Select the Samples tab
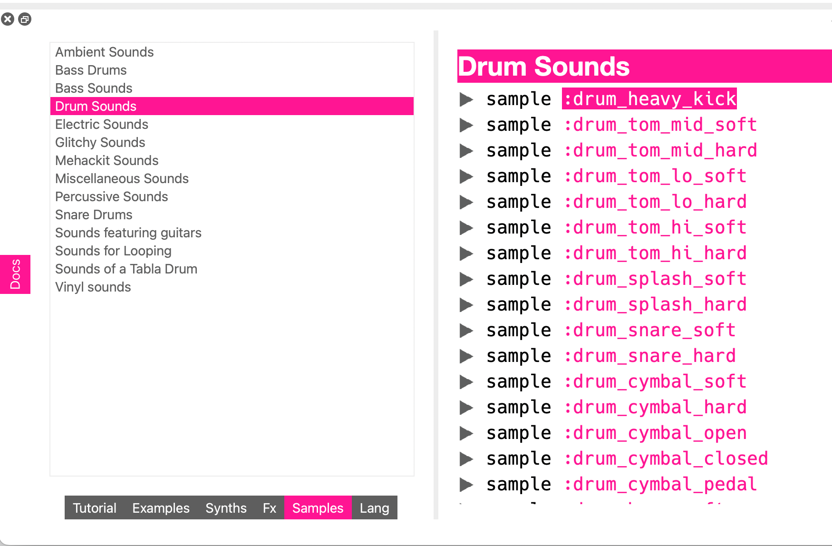This screenshot has height=546, width=832. pyautogui.click(x=318, y=508)
